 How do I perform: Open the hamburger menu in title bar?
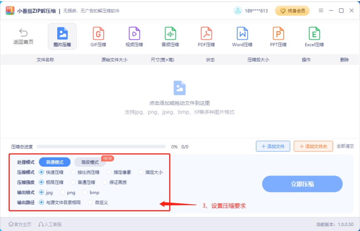click(x=321, y=11)
